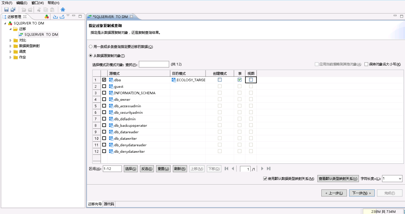Open the 编辑(E) menu
405x214 pixels.
[22, 3]
